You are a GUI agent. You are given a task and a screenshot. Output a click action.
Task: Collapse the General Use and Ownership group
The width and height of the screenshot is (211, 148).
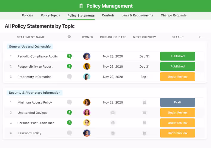click(30, 47)
